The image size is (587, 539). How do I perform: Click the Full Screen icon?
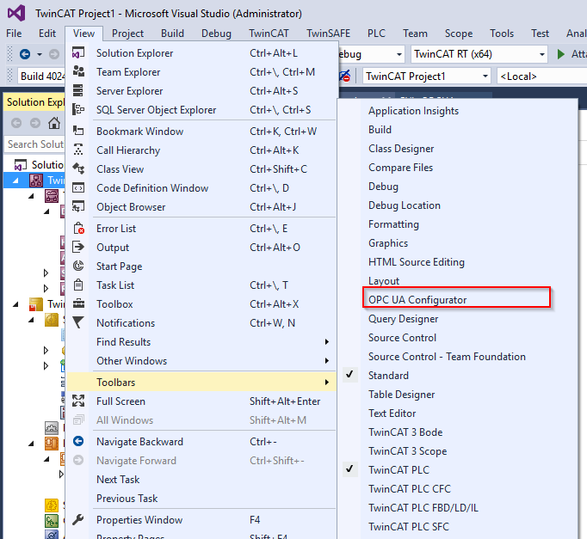78,401
